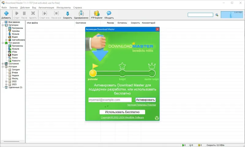Expand the 2023 history node
245x147 pixels.
(x=6, y=84)
